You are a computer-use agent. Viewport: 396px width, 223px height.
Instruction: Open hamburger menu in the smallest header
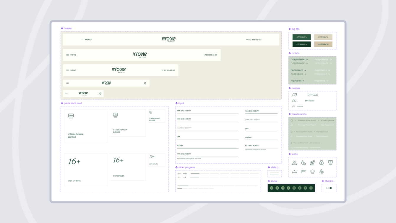click(66, 94)
